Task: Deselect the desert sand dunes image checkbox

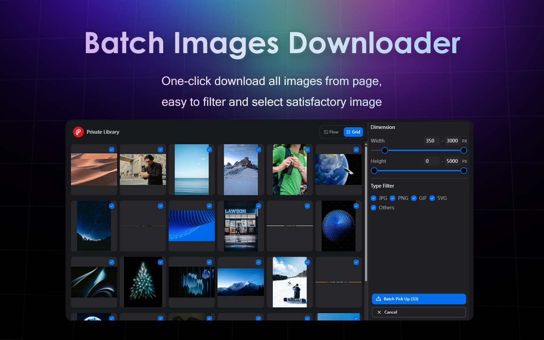Action: pos(111,150)
